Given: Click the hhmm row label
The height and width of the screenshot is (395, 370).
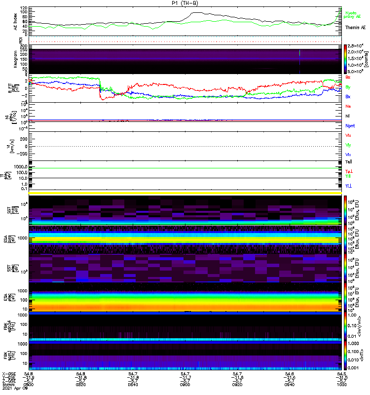Looking at the screenshot, I should coord(8,385).
